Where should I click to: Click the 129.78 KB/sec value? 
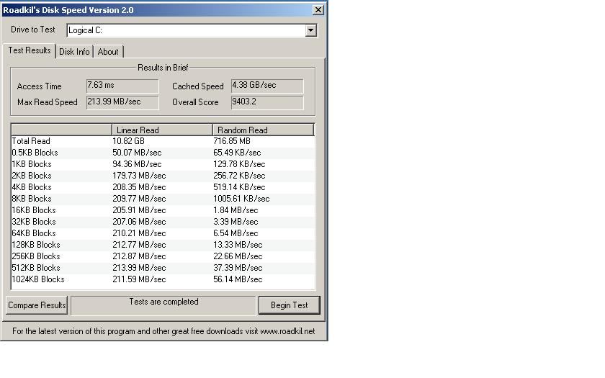coord(239,164)
